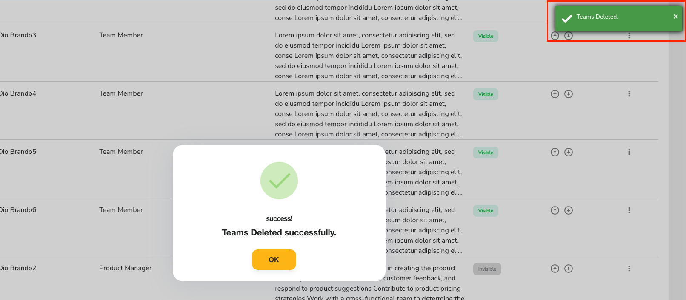Move Dio Brando2 row down
This screenshot has width=686, height=300.
click(x=569, y=269)
